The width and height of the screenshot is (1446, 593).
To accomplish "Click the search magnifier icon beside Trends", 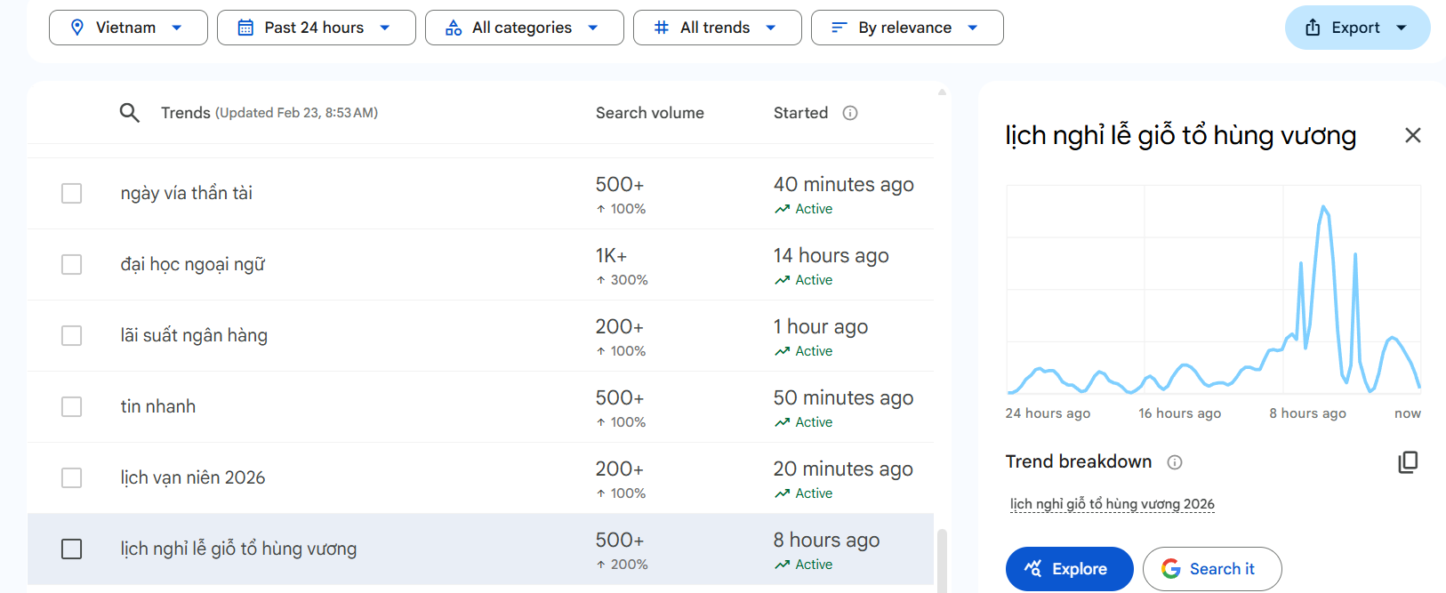I will click(x=130, y=113).
